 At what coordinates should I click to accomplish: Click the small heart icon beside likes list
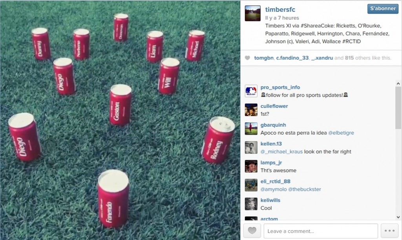[x=247, y=58]
